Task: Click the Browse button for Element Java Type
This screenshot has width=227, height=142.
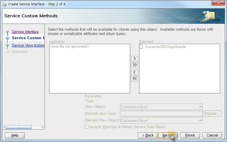Action: (212, 114)
